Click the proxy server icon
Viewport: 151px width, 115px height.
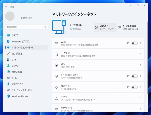56,98
